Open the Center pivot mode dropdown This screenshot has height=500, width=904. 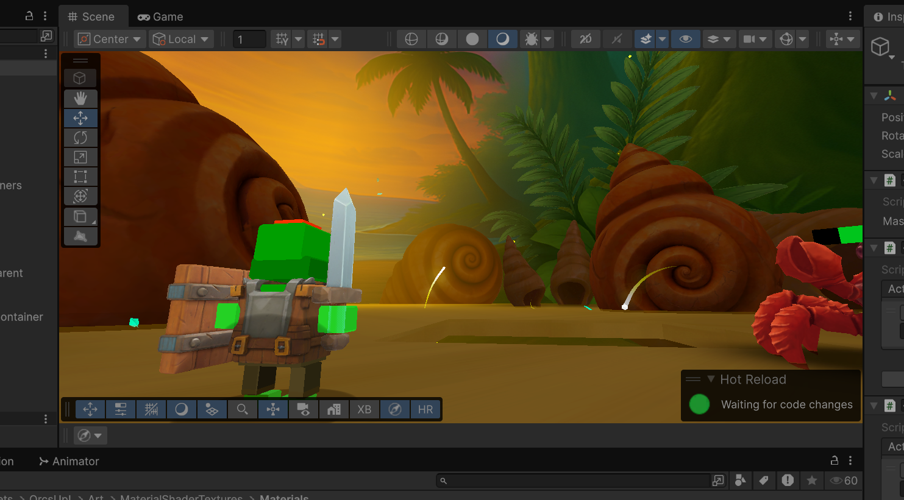coord(110,39)
